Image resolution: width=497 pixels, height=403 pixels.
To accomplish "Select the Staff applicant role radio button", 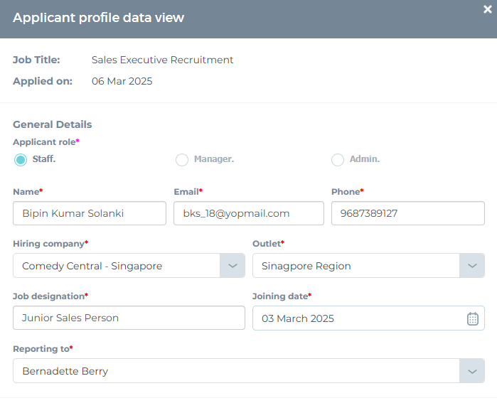I will tap(21, 160).
